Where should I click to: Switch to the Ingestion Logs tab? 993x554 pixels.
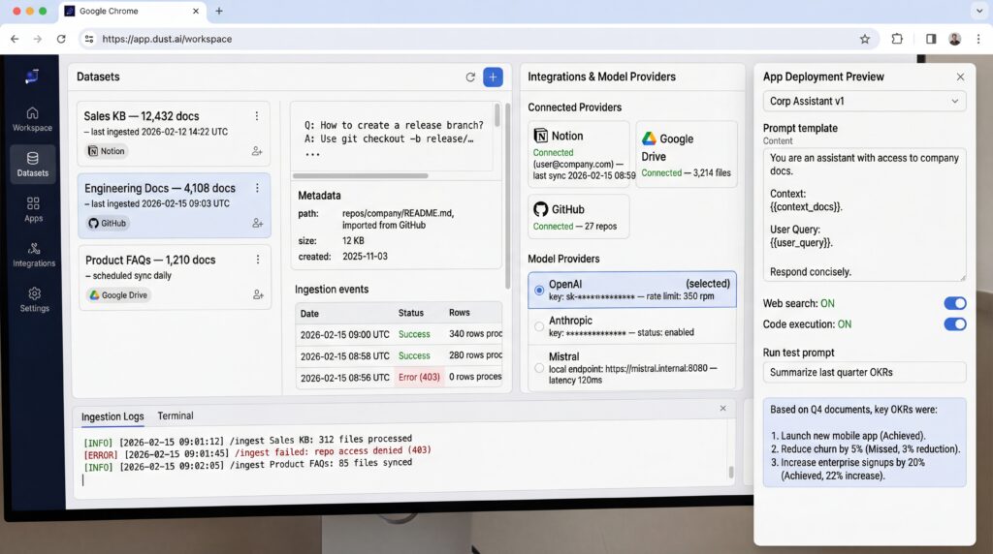click(112, 416)
